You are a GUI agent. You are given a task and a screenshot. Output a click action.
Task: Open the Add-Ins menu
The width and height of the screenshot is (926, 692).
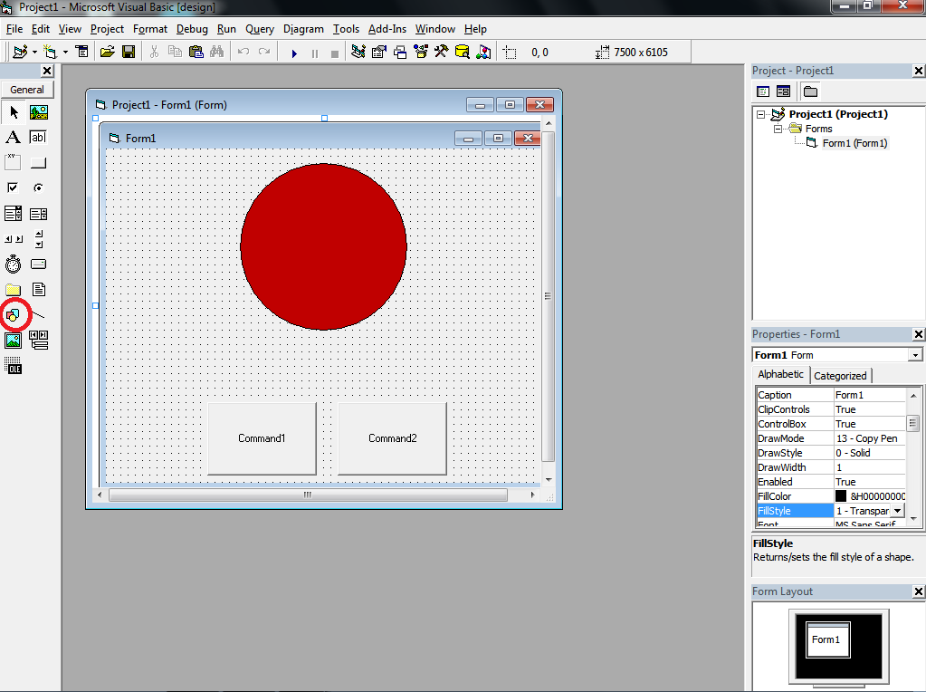click(x=387, y=28)
